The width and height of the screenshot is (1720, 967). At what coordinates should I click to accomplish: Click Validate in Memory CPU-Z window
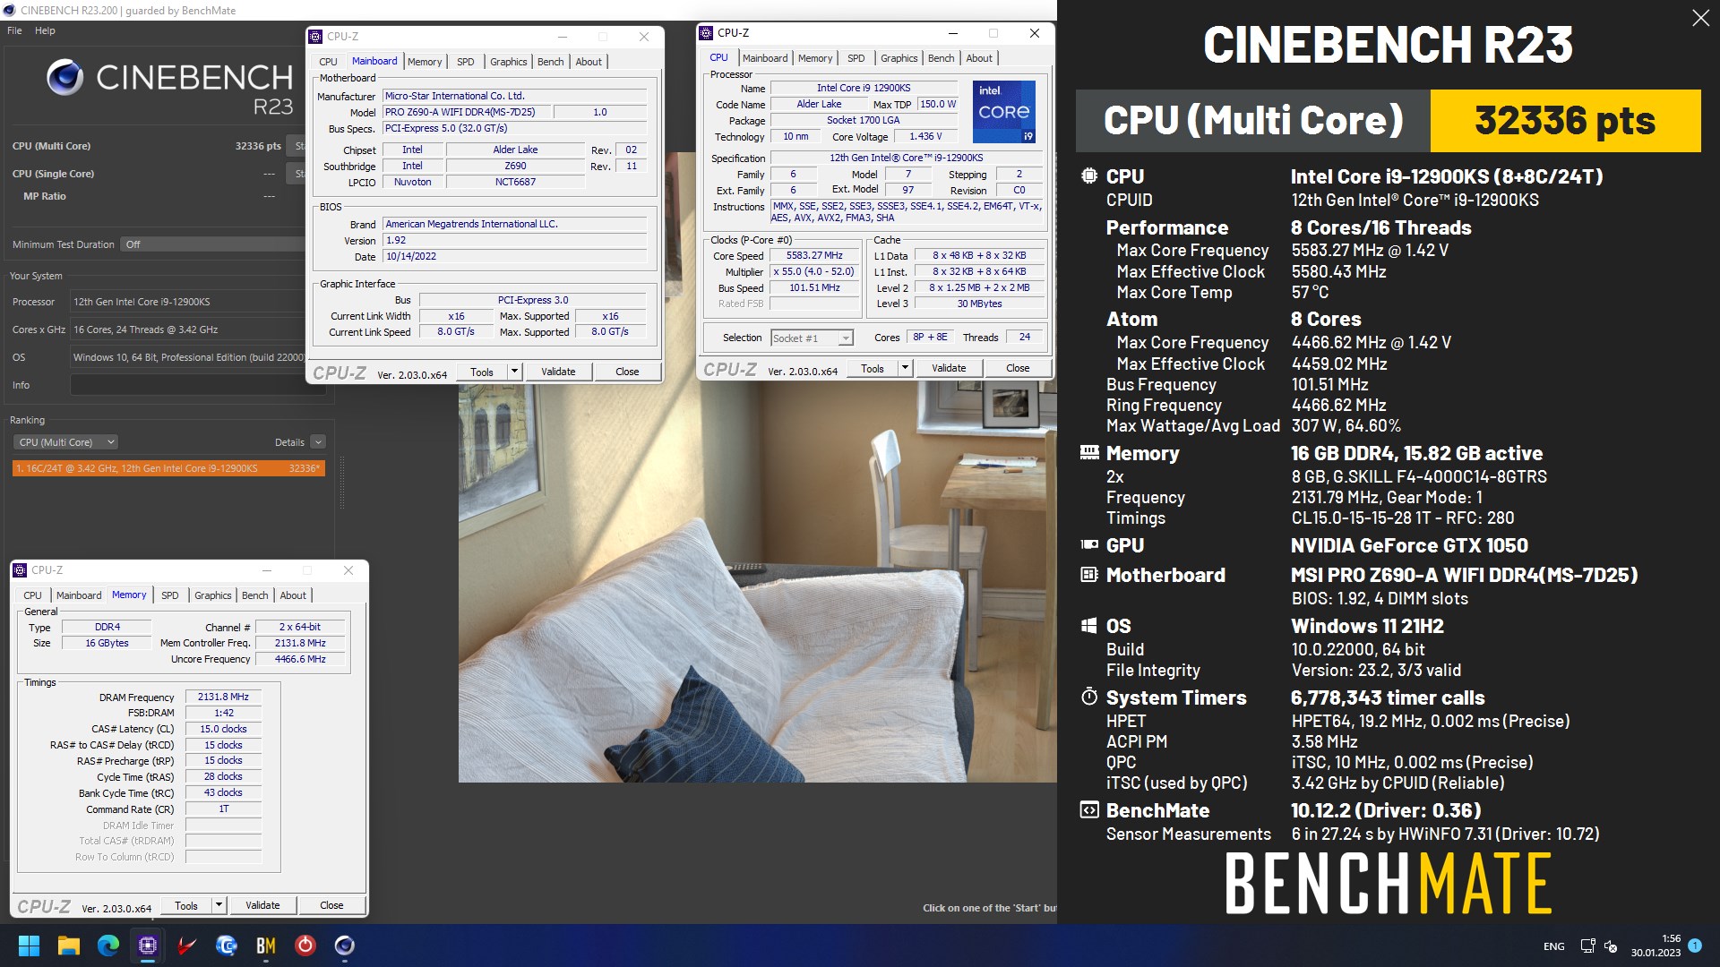(x=262, y=905)
